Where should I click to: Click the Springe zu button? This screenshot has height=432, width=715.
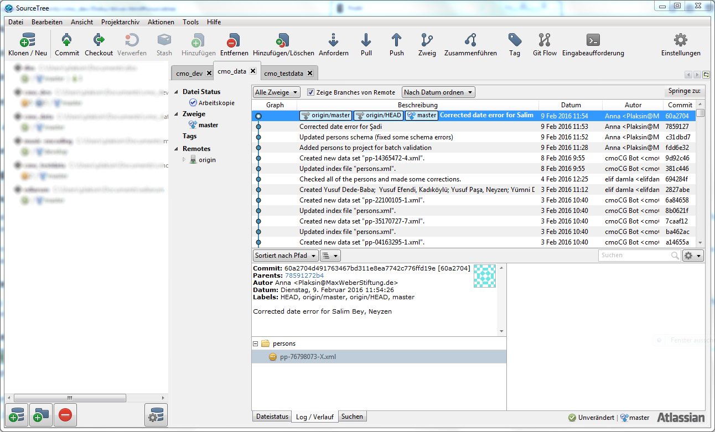point(684,91)
